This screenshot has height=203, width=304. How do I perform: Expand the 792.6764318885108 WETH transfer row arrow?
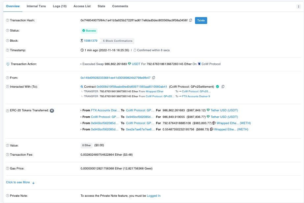click(81, 123)
